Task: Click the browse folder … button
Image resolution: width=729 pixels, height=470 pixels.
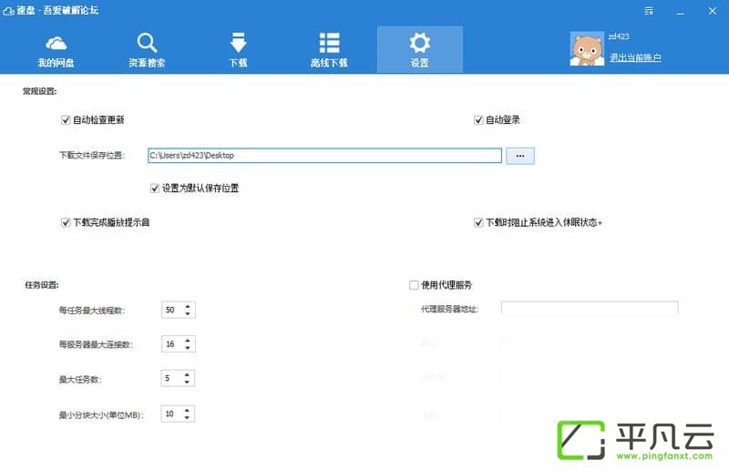Action: point(520,156)
